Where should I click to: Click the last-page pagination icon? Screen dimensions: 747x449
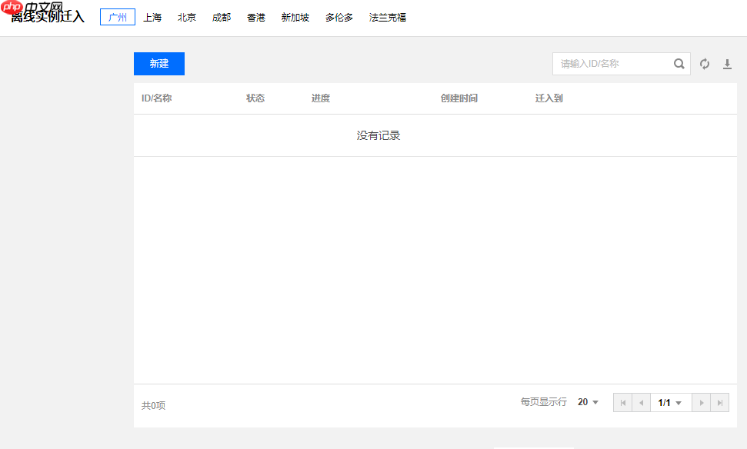pyautogui.click(x=720, y=402)
